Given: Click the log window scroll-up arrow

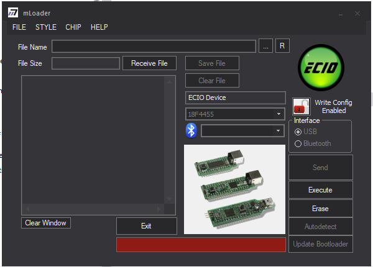Looking at the screenshot, I should click(170, 82).
